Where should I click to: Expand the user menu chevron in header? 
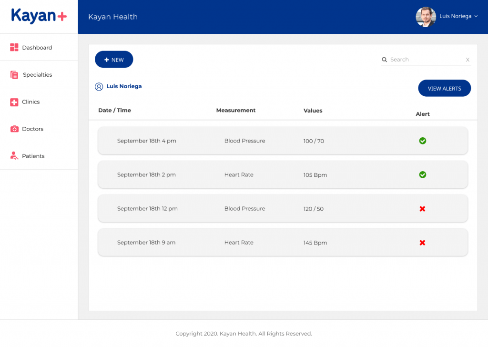pos(476,17)
